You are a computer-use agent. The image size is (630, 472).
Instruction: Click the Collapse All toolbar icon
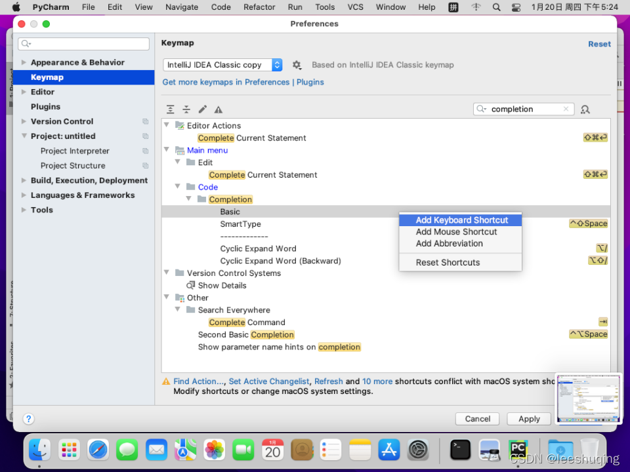(186, 109)
